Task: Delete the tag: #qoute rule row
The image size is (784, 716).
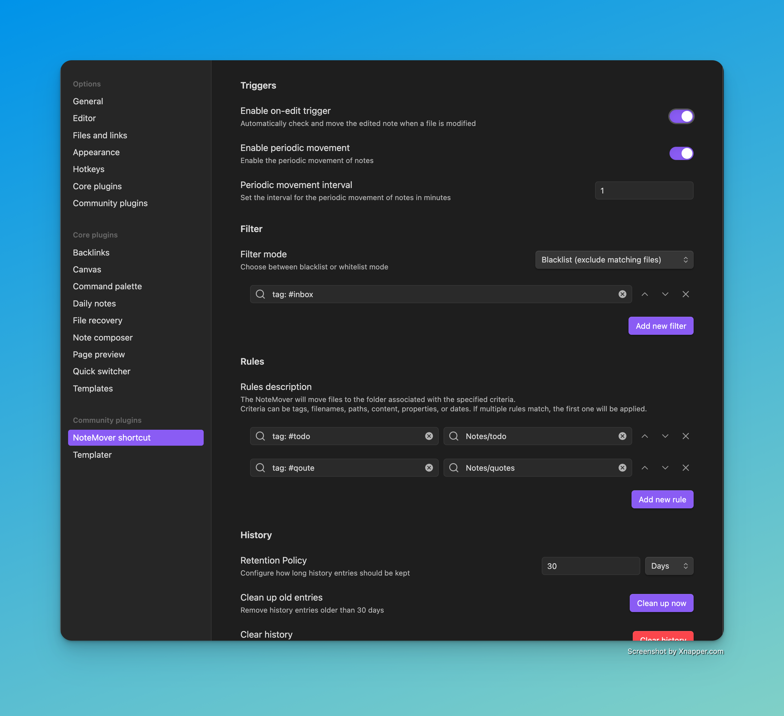Action: 685,468
